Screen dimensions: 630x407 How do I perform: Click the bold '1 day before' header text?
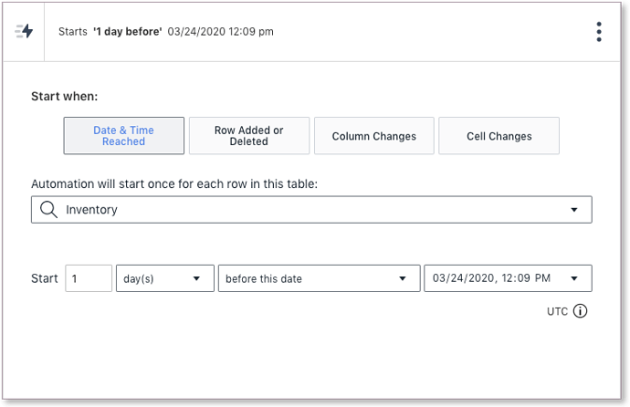coord(128,32)
